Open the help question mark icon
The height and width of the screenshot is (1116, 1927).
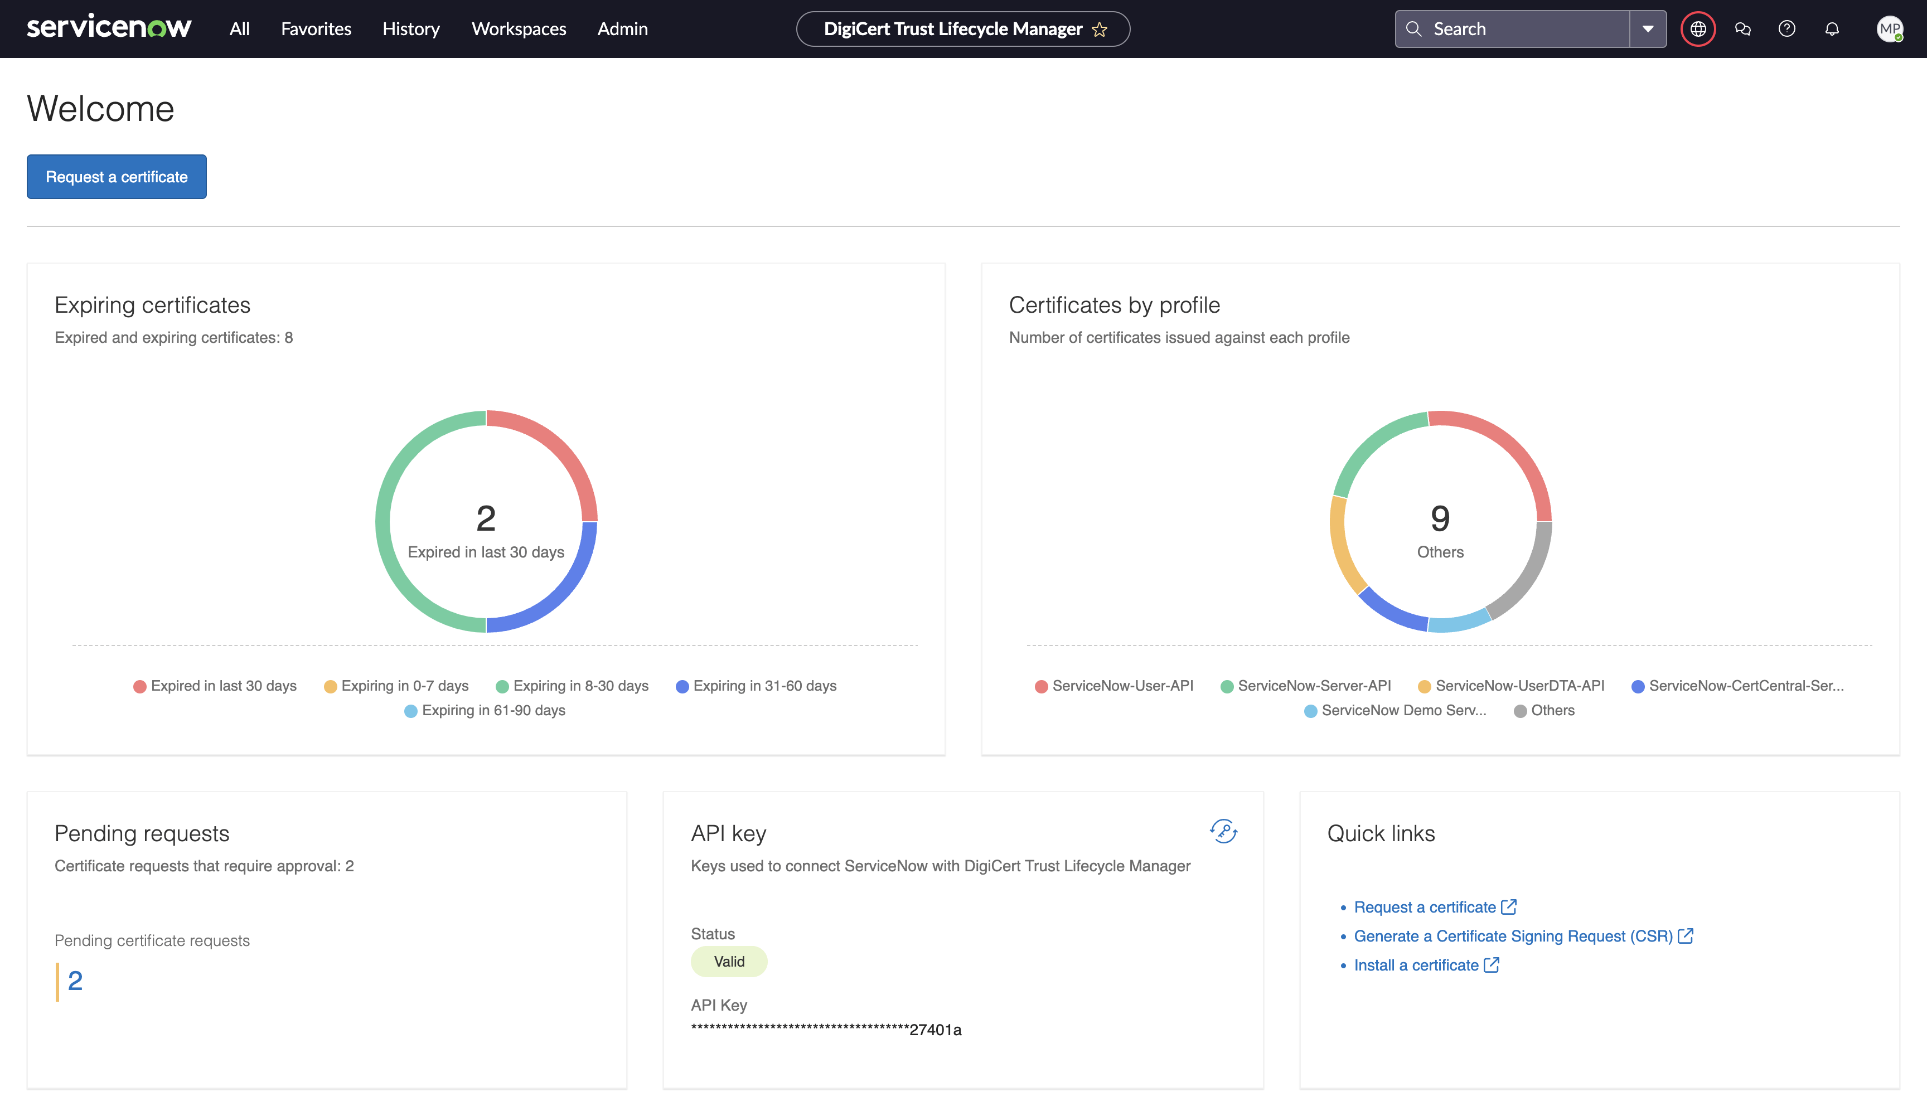click(x=1787, y=29)
